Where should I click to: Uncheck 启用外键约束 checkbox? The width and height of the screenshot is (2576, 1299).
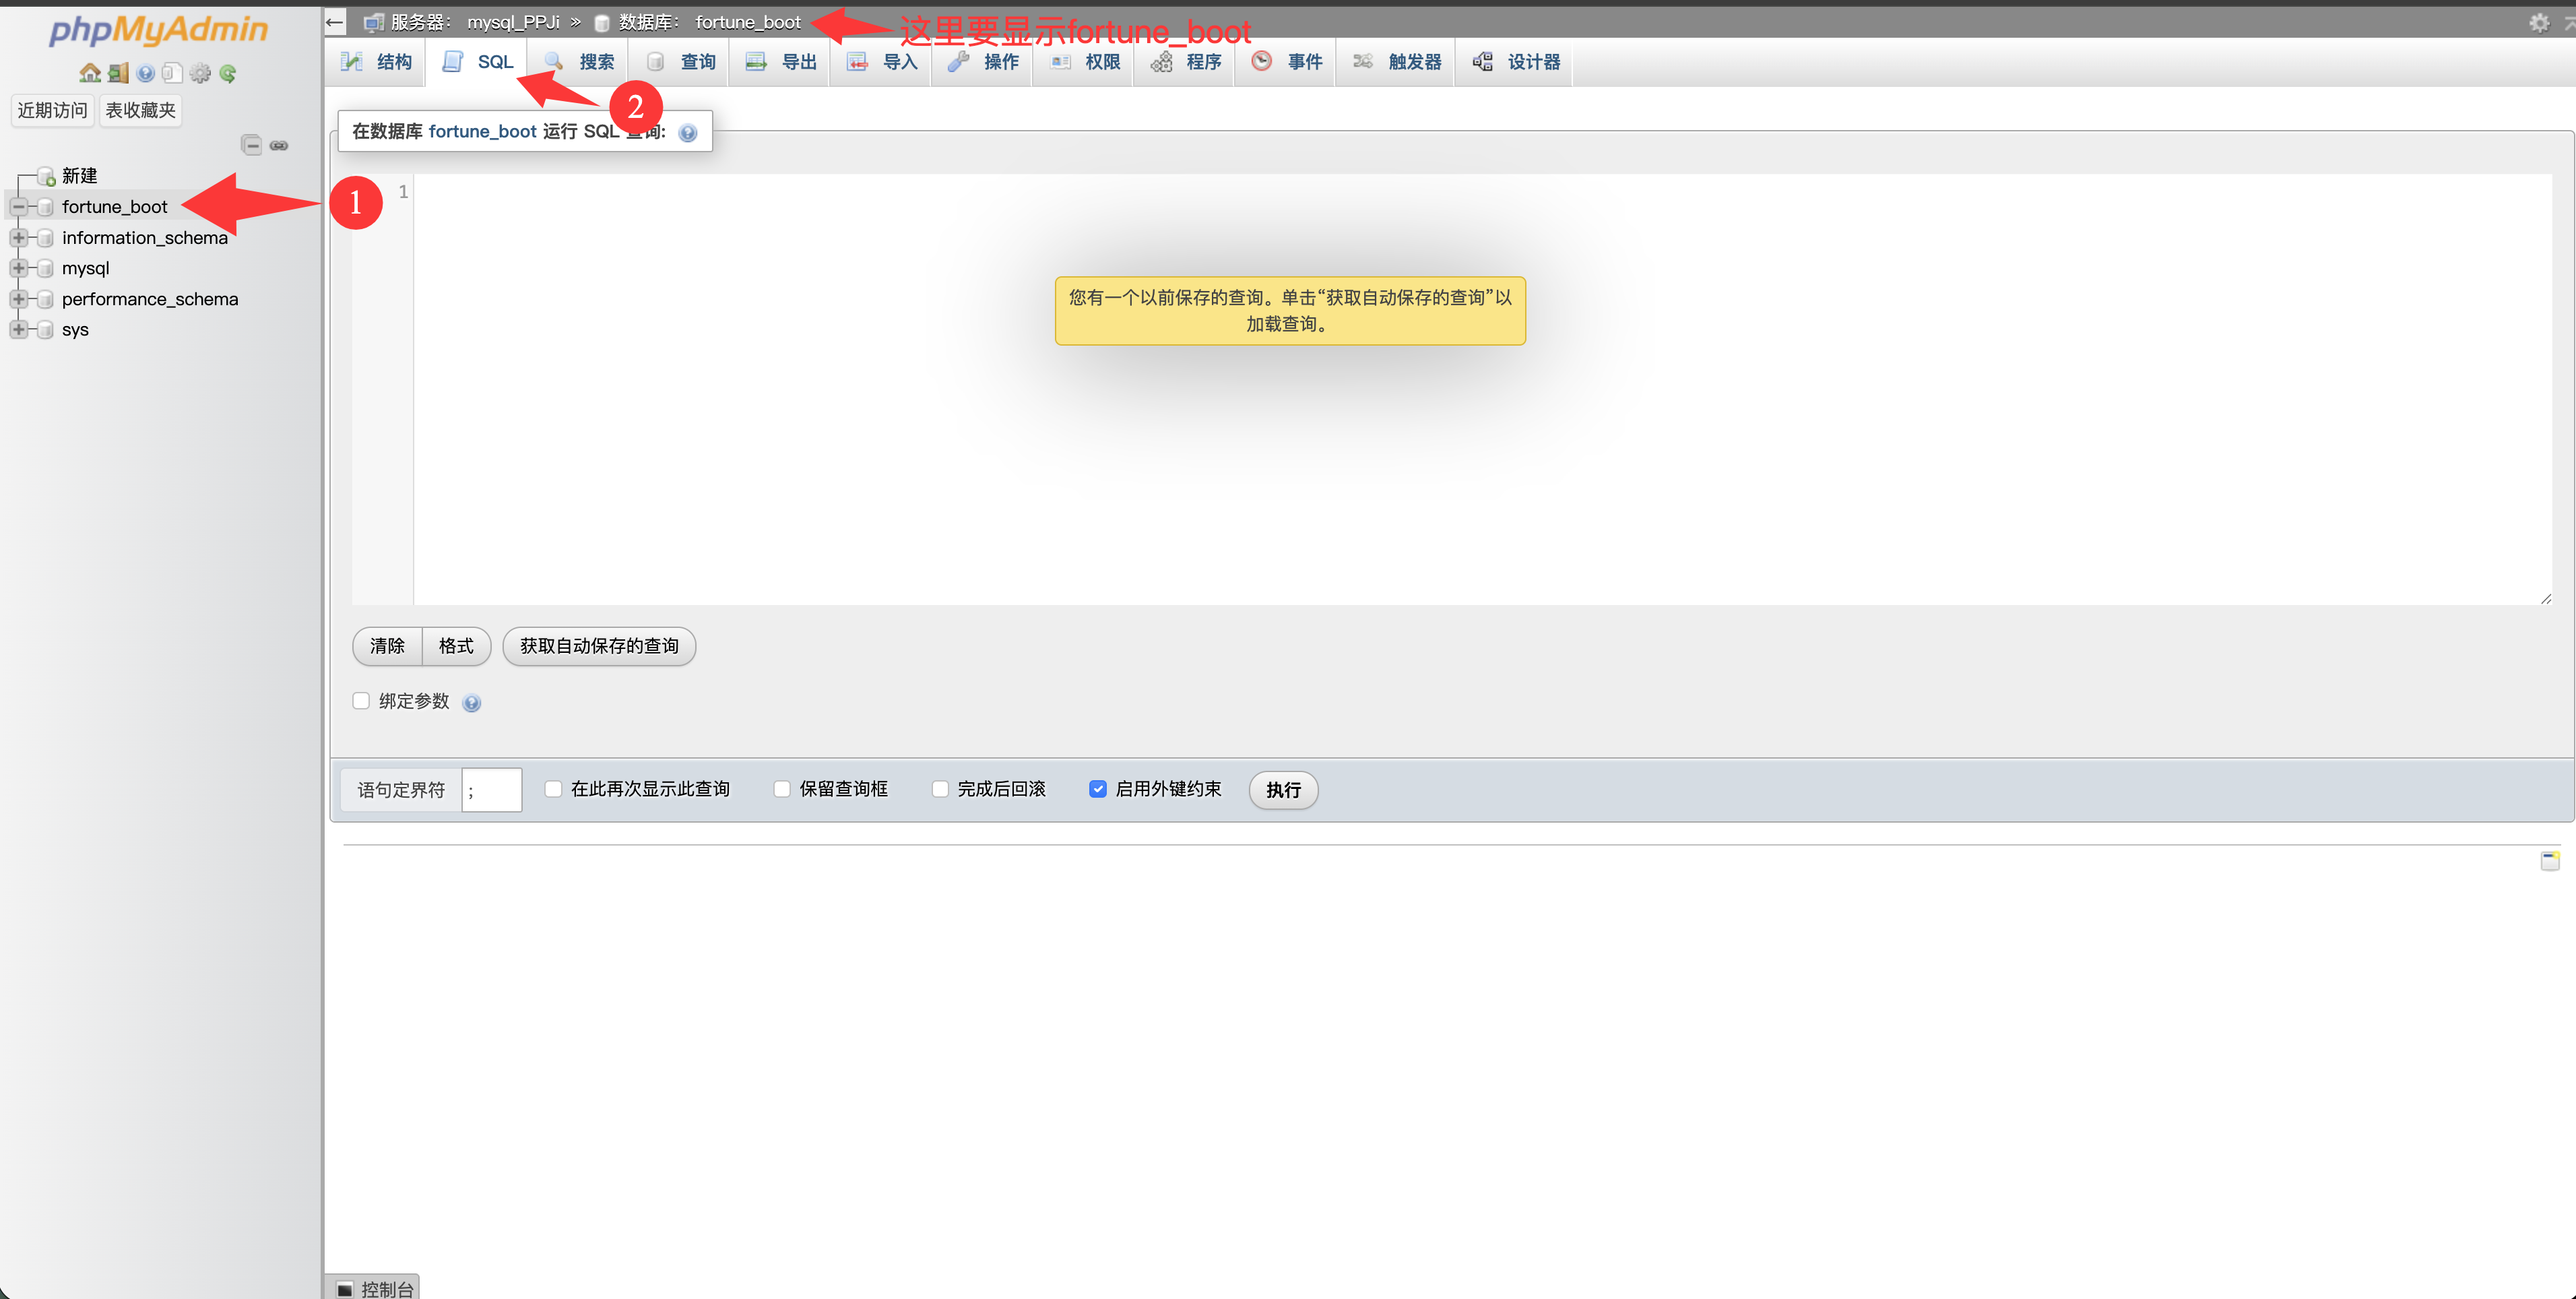tap(1097, 789)
